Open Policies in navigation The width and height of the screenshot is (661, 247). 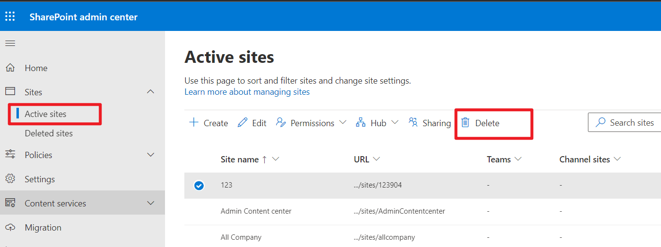click(x=38, y=155)
